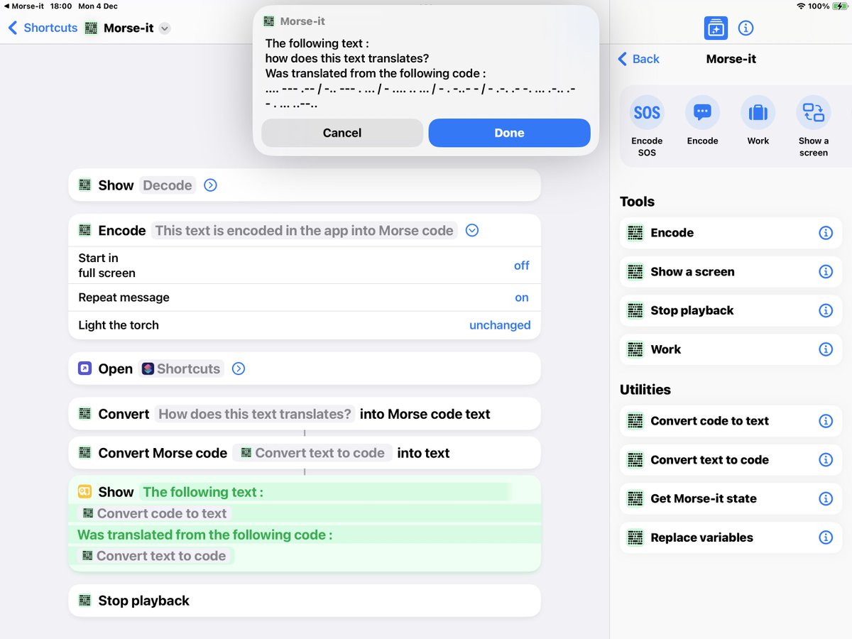Image resolution: width=852 pixels, height=639 pixels.
Task: Tap the Open app action icon
Action: (85, 368)
